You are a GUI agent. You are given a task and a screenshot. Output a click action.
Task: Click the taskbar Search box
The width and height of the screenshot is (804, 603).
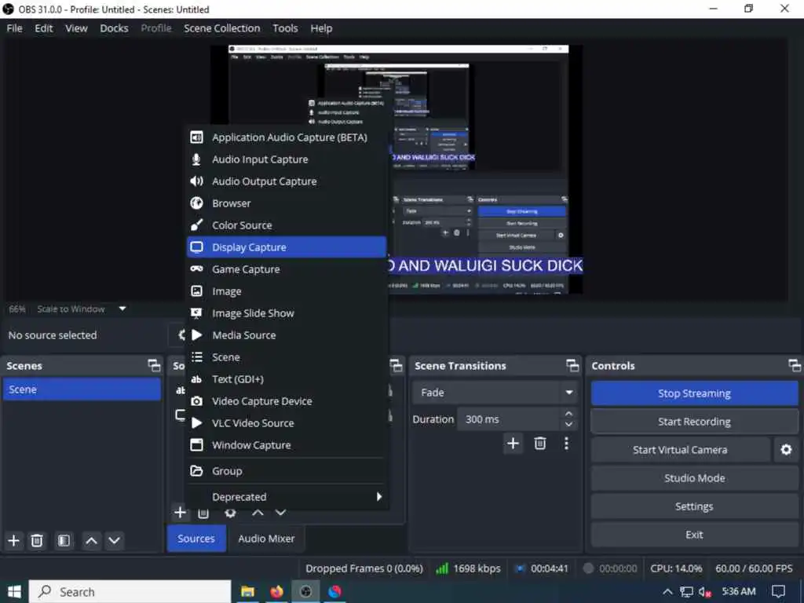[130, 592]
